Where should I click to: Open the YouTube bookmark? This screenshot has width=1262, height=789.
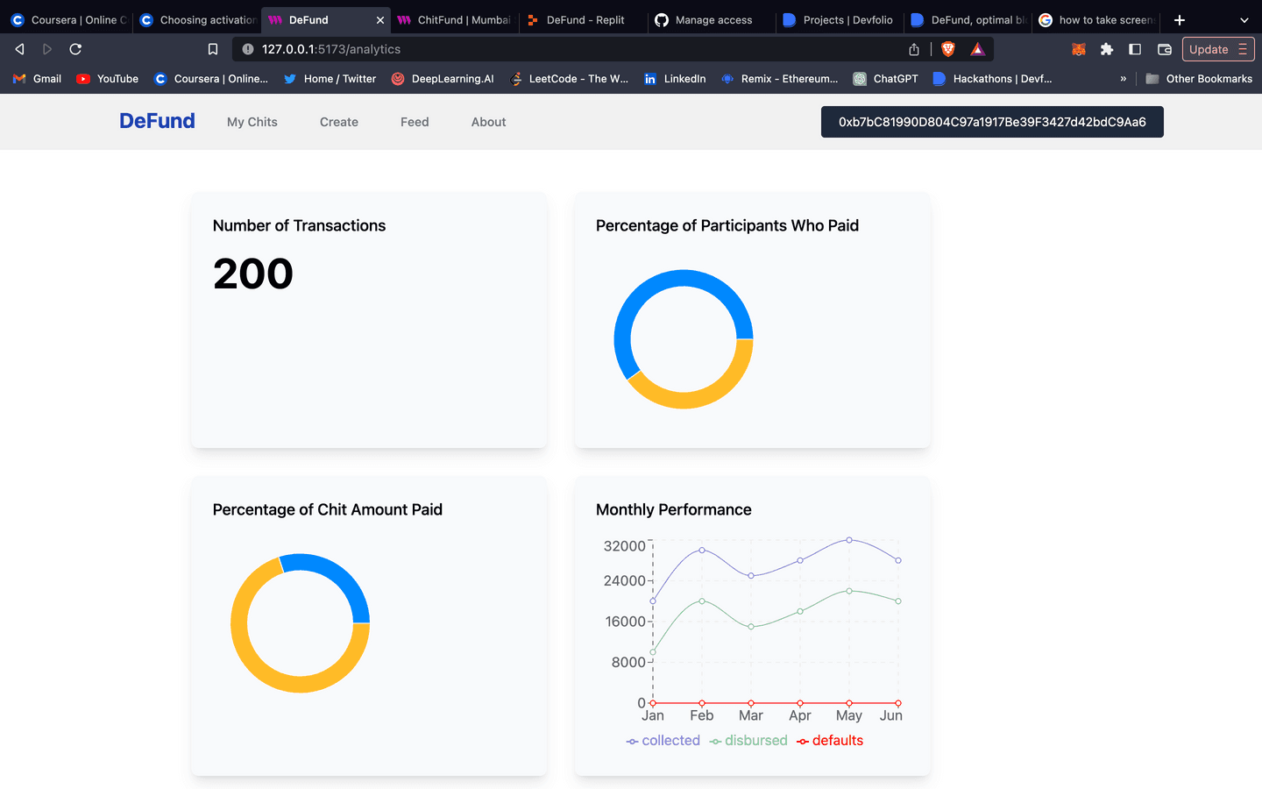(x=108, y=79)
